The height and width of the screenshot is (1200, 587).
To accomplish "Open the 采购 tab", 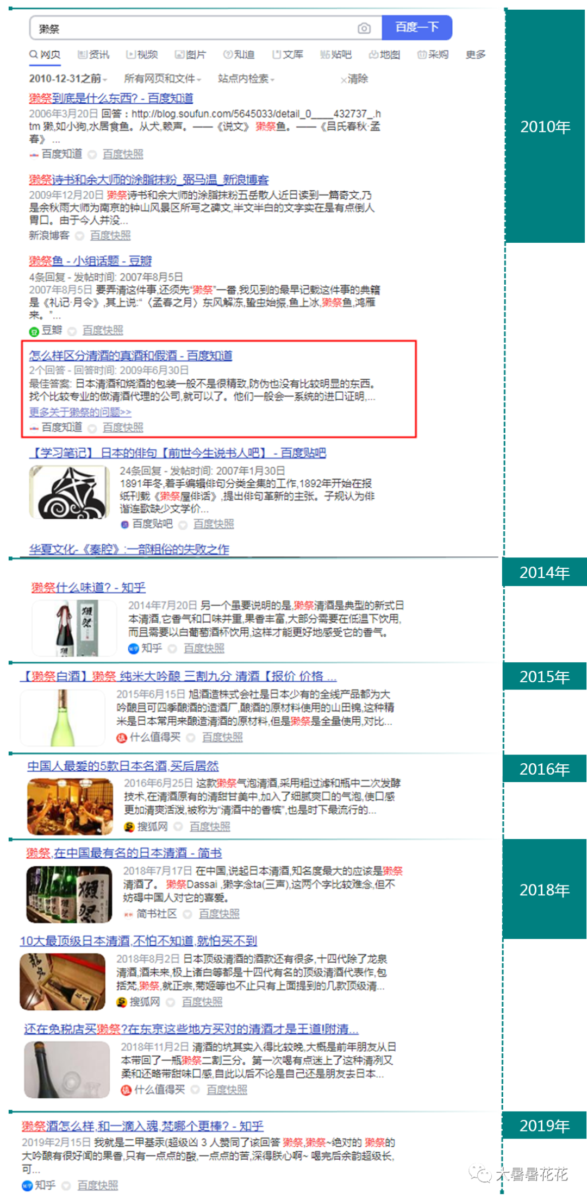I will point(433,54).
